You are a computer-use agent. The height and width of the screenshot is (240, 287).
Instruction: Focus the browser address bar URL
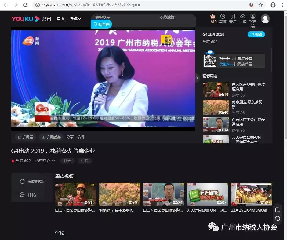click(x=91, y=5)
